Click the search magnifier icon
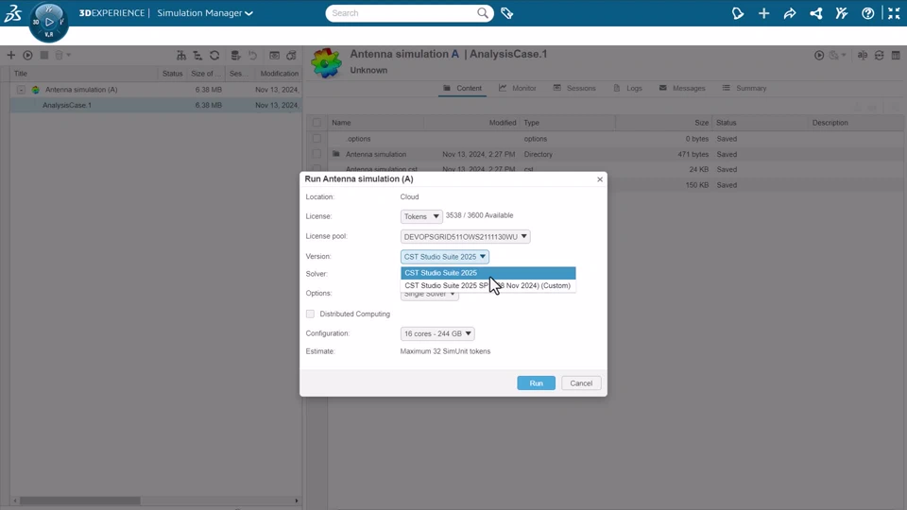Viewport: 907px width, 510px height. [483, 12]
